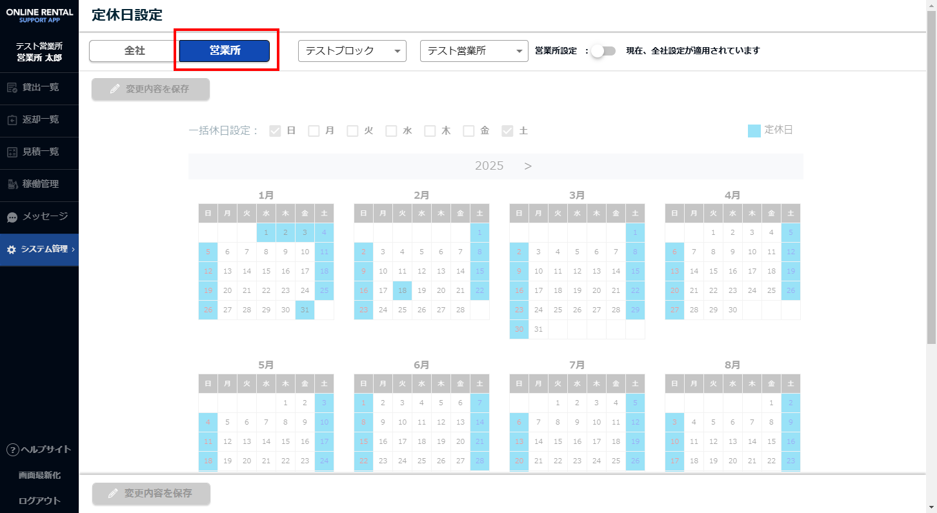
Task: Click the ヘルプサイト question mark icon
Action: [x=12, y=450]
